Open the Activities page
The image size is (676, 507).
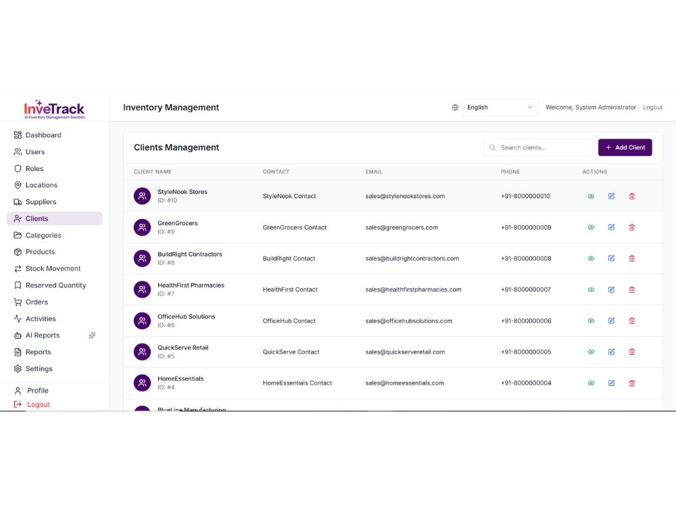click(x=55, y=318)
